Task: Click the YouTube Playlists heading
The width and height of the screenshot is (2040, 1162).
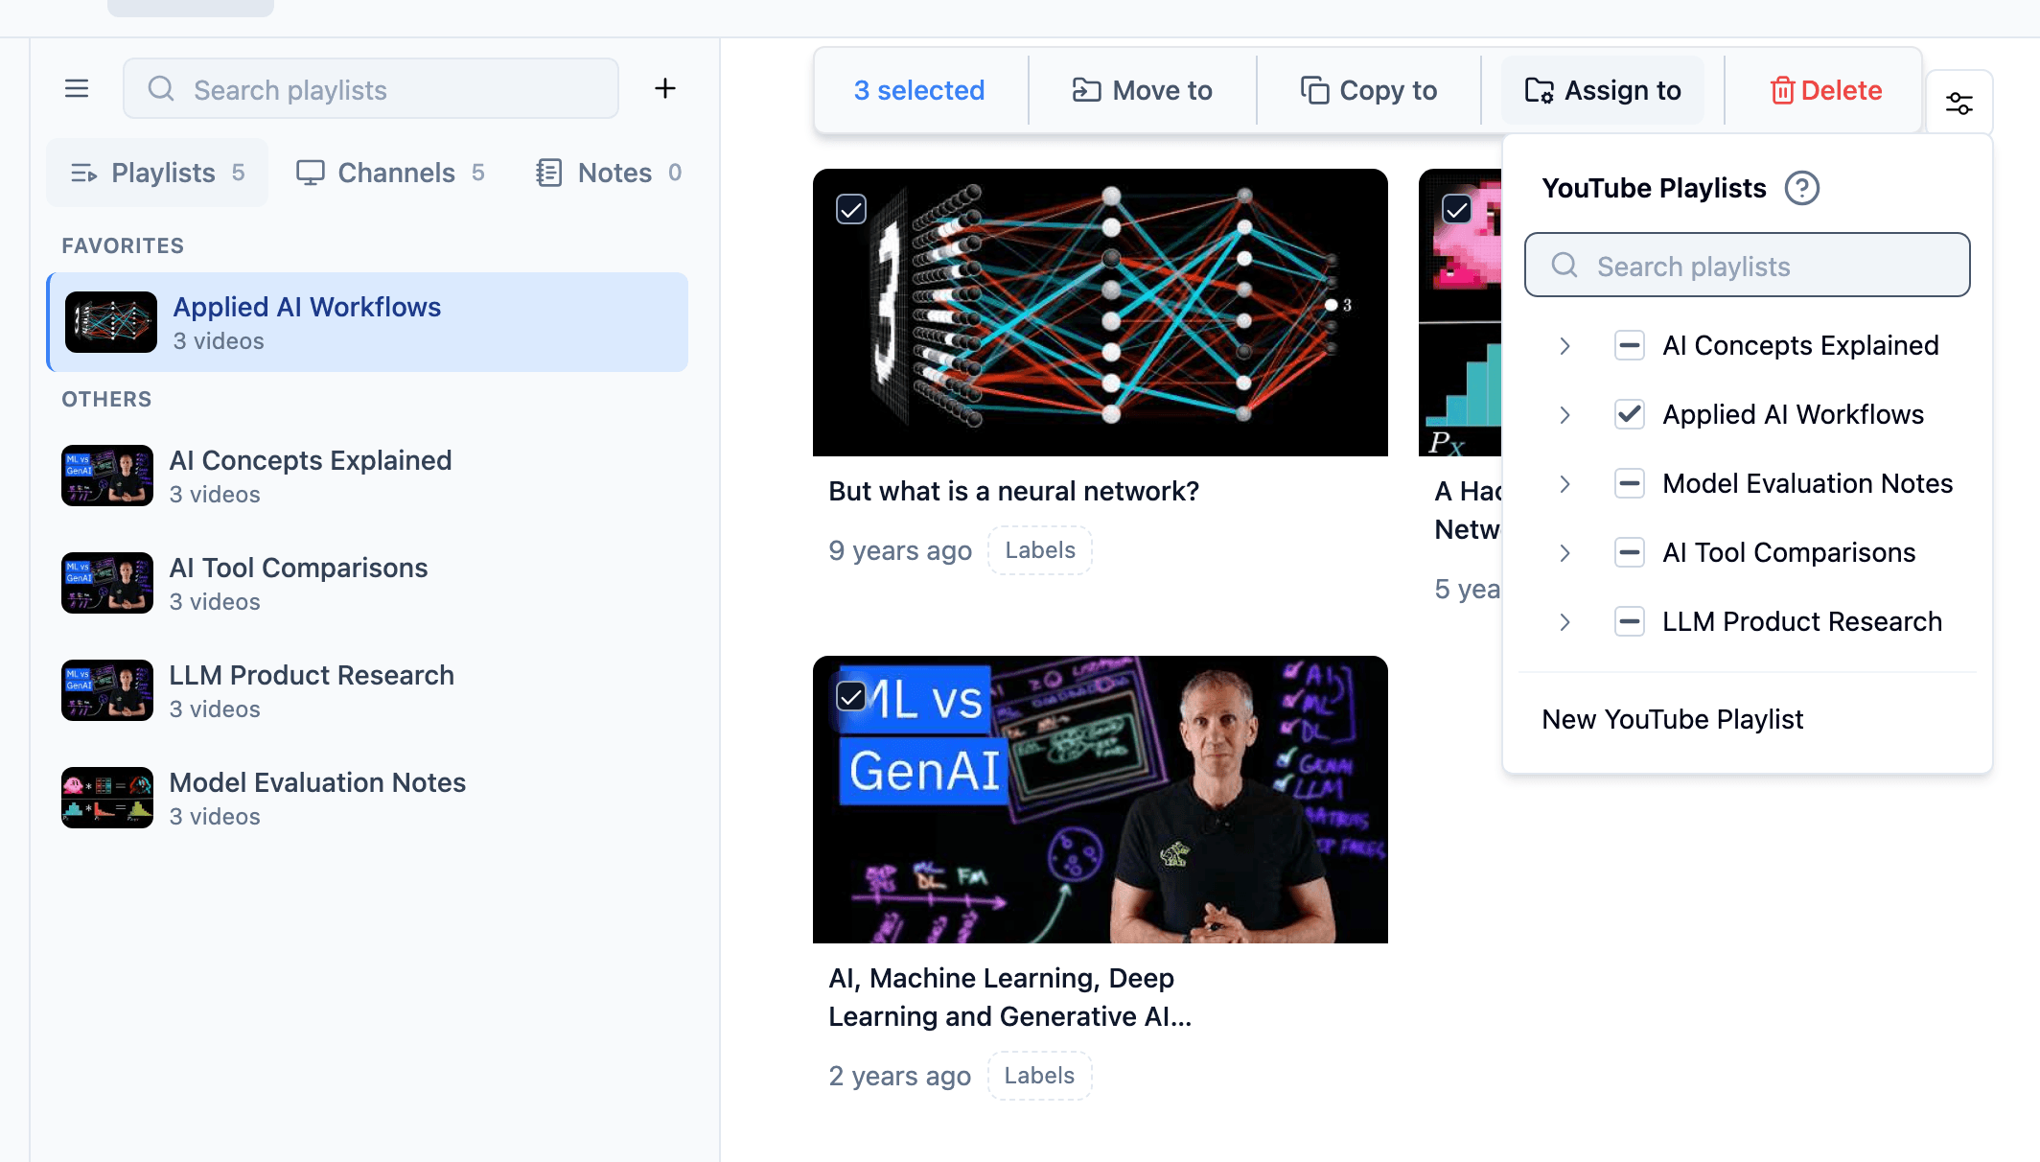Action: (x=1654, y=188)
